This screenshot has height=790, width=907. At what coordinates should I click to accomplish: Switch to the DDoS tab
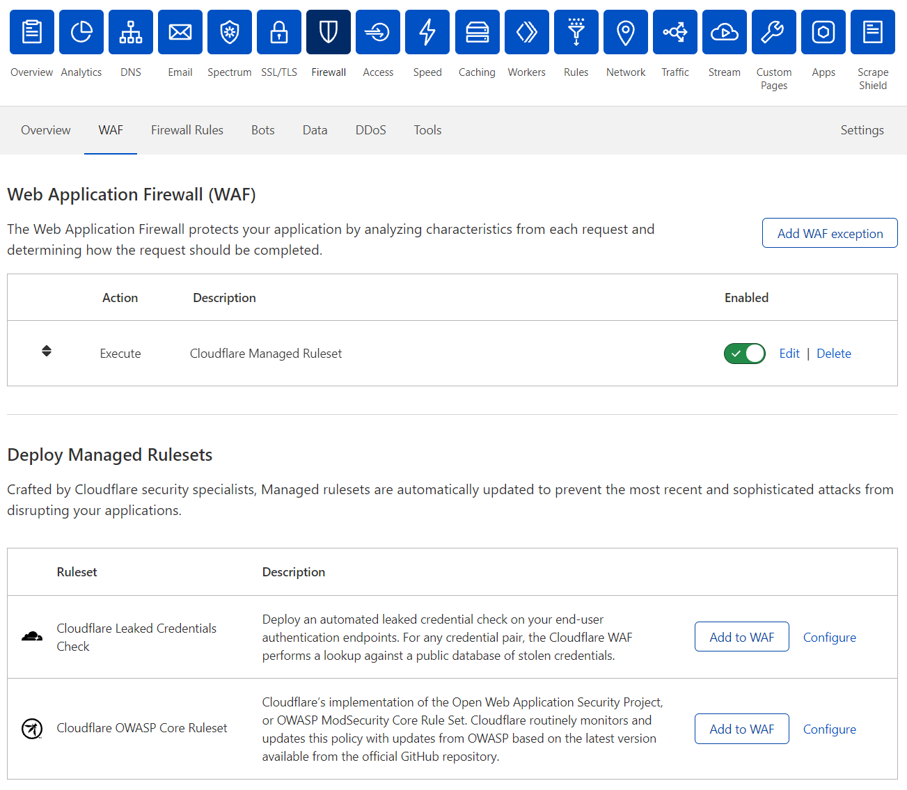point(370,130)
